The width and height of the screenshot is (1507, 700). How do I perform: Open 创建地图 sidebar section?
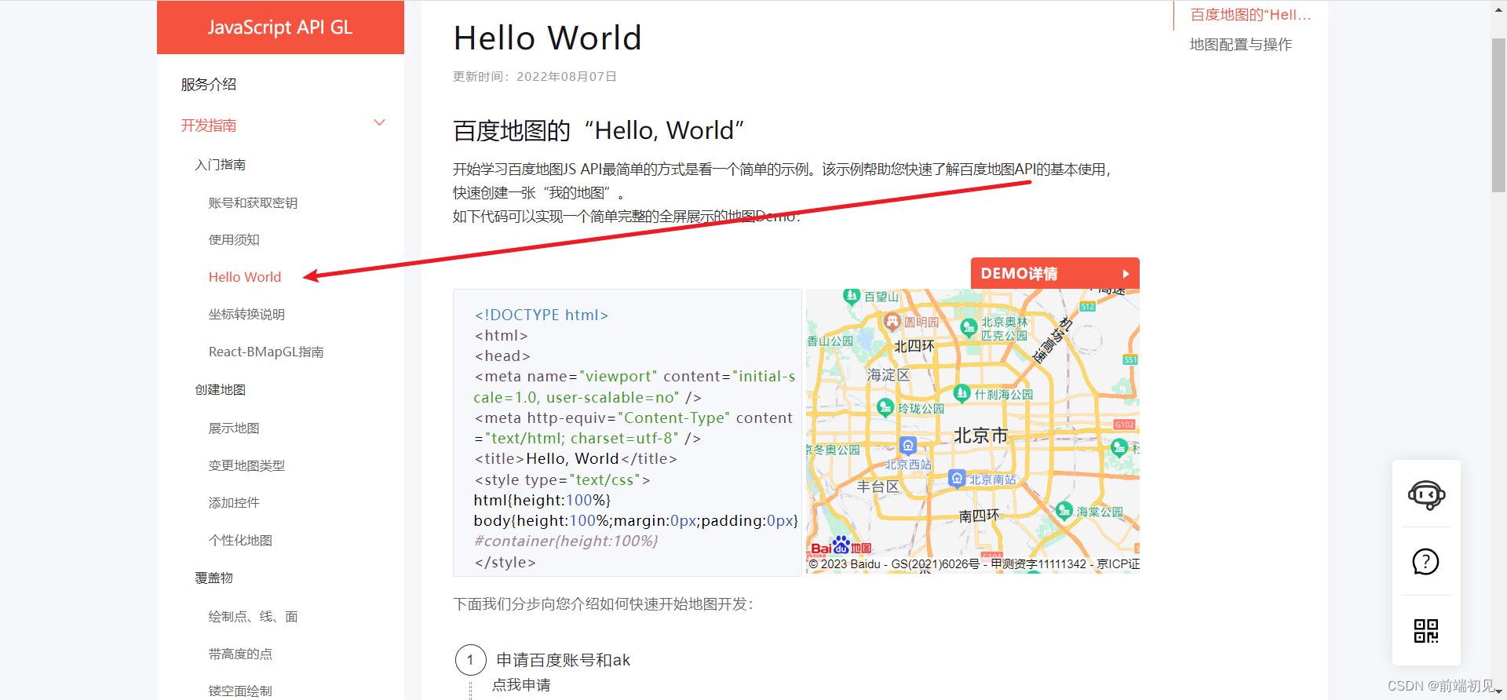coord(221,390)
